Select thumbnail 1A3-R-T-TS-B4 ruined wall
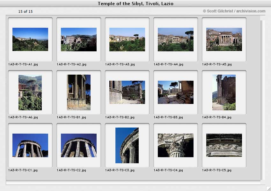The height and width of the screenshot is (191, 271). pos(224,92)
